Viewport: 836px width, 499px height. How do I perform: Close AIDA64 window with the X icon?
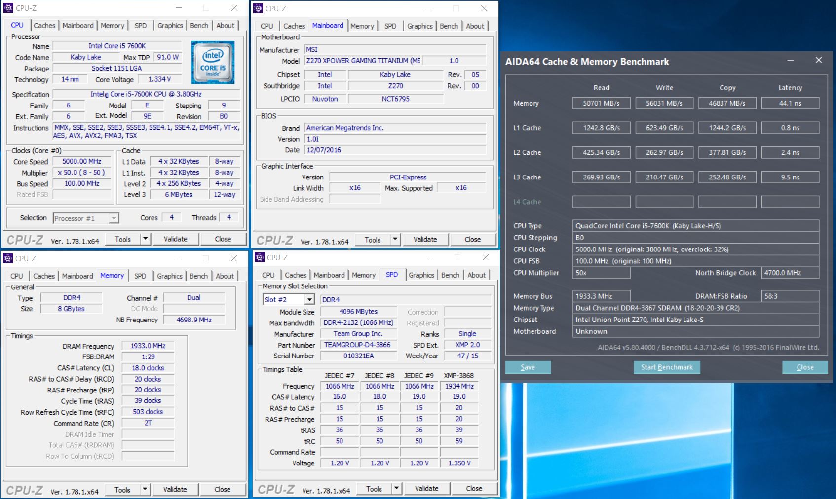(x=819, y=60)
